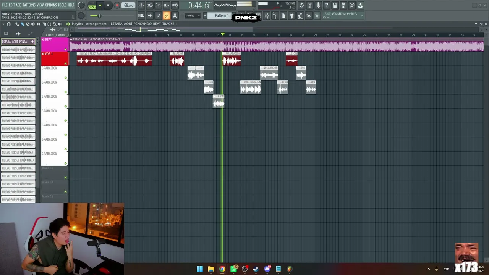The height and width of the screenshot is (275, 489).
Task: Open the mixer with the faders icon
Action: click(267, 16)
